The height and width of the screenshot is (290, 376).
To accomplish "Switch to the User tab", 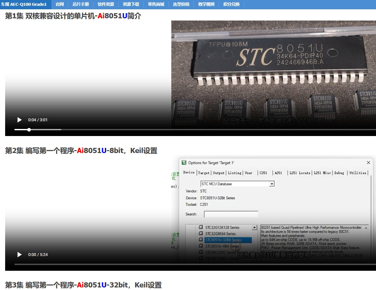I will coord(248,173).
